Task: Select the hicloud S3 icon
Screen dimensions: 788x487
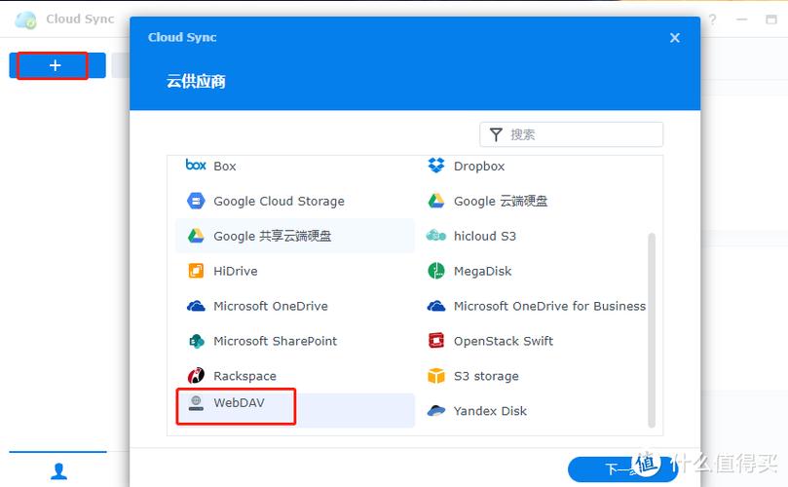Action: coord(436,236)
